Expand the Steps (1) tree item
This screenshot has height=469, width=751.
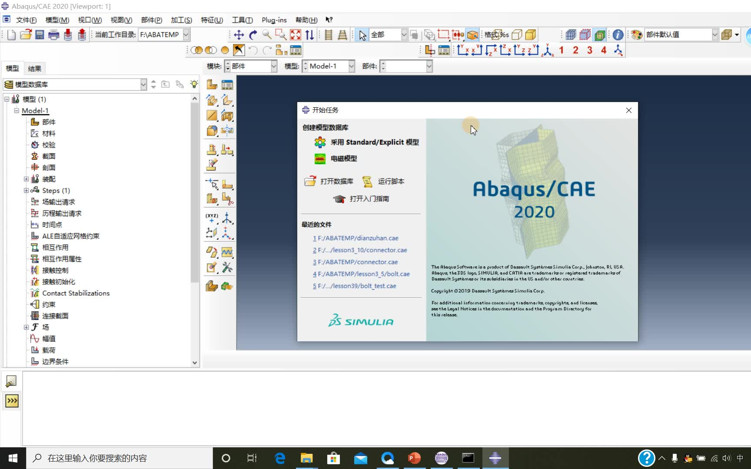tap(26, 190)
